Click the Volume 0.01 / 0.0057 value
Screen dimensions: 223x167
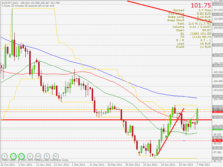[200, 27]
